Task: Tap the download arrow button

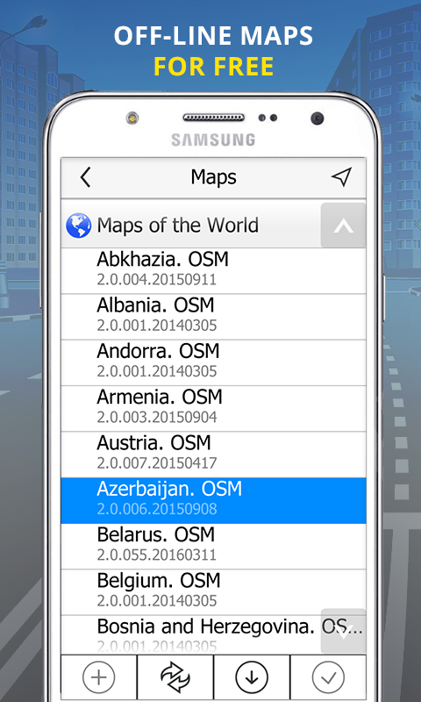Action: 252,677
